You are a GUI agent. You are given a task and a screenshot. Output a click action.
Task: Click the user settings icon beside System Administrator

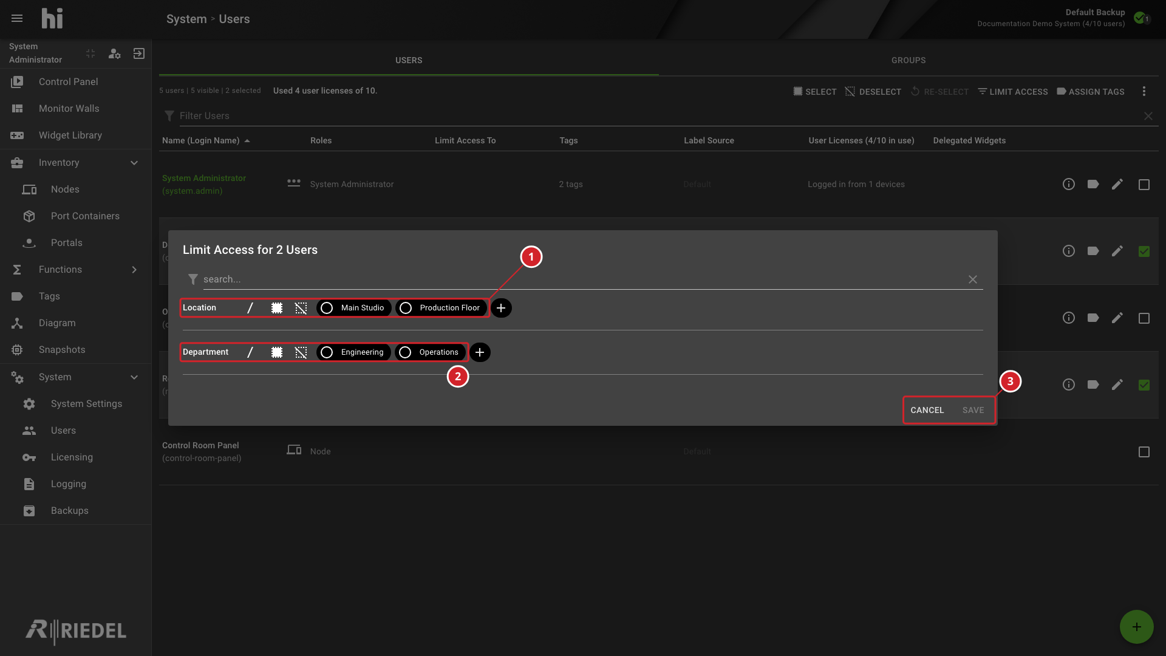[x=114, y=53]
